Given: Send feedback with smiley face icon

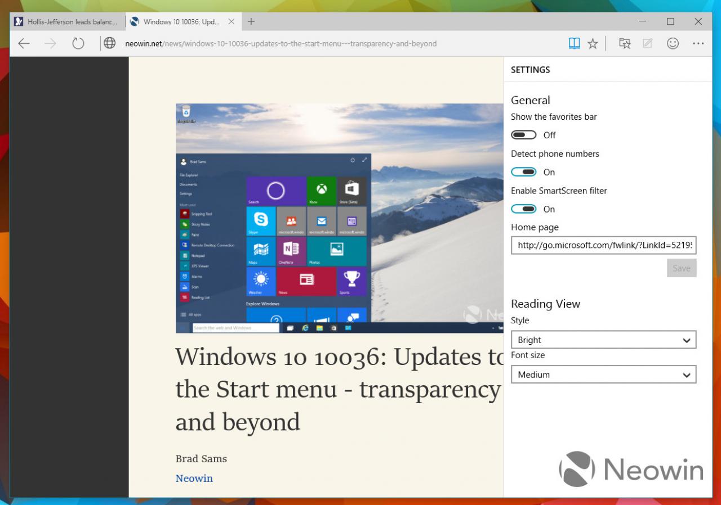Looking at the screenshot, I should coord(673,43).
